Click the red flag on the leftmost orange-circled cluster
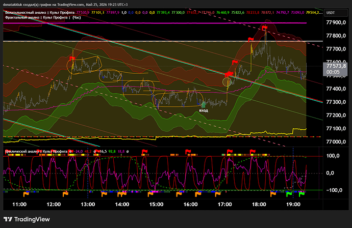Viewport: 352px width, 228px height. point(72,59)
